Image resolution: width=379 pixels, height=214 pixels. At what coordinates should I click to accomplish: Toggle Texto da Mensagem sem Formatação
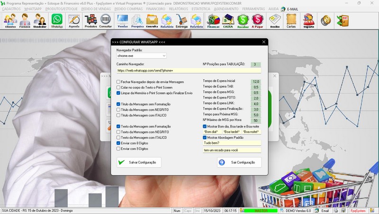[118, 126]
